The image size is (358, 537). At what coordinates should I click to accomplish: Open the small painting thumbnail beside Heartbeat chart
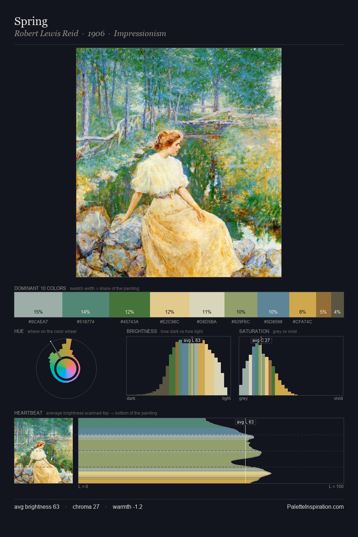click(43, 451)
